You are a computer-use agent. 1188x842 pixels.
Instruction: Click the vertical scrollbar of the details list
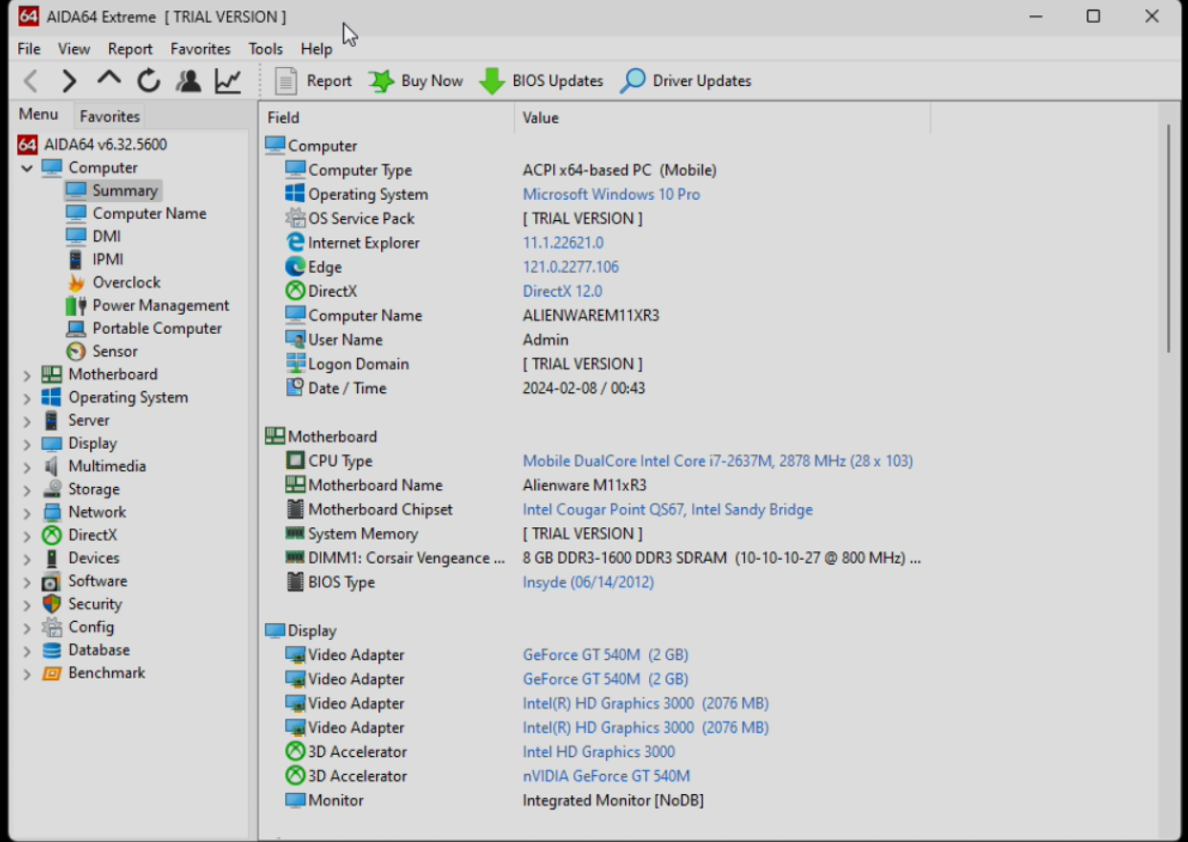tap(1168, 239)
